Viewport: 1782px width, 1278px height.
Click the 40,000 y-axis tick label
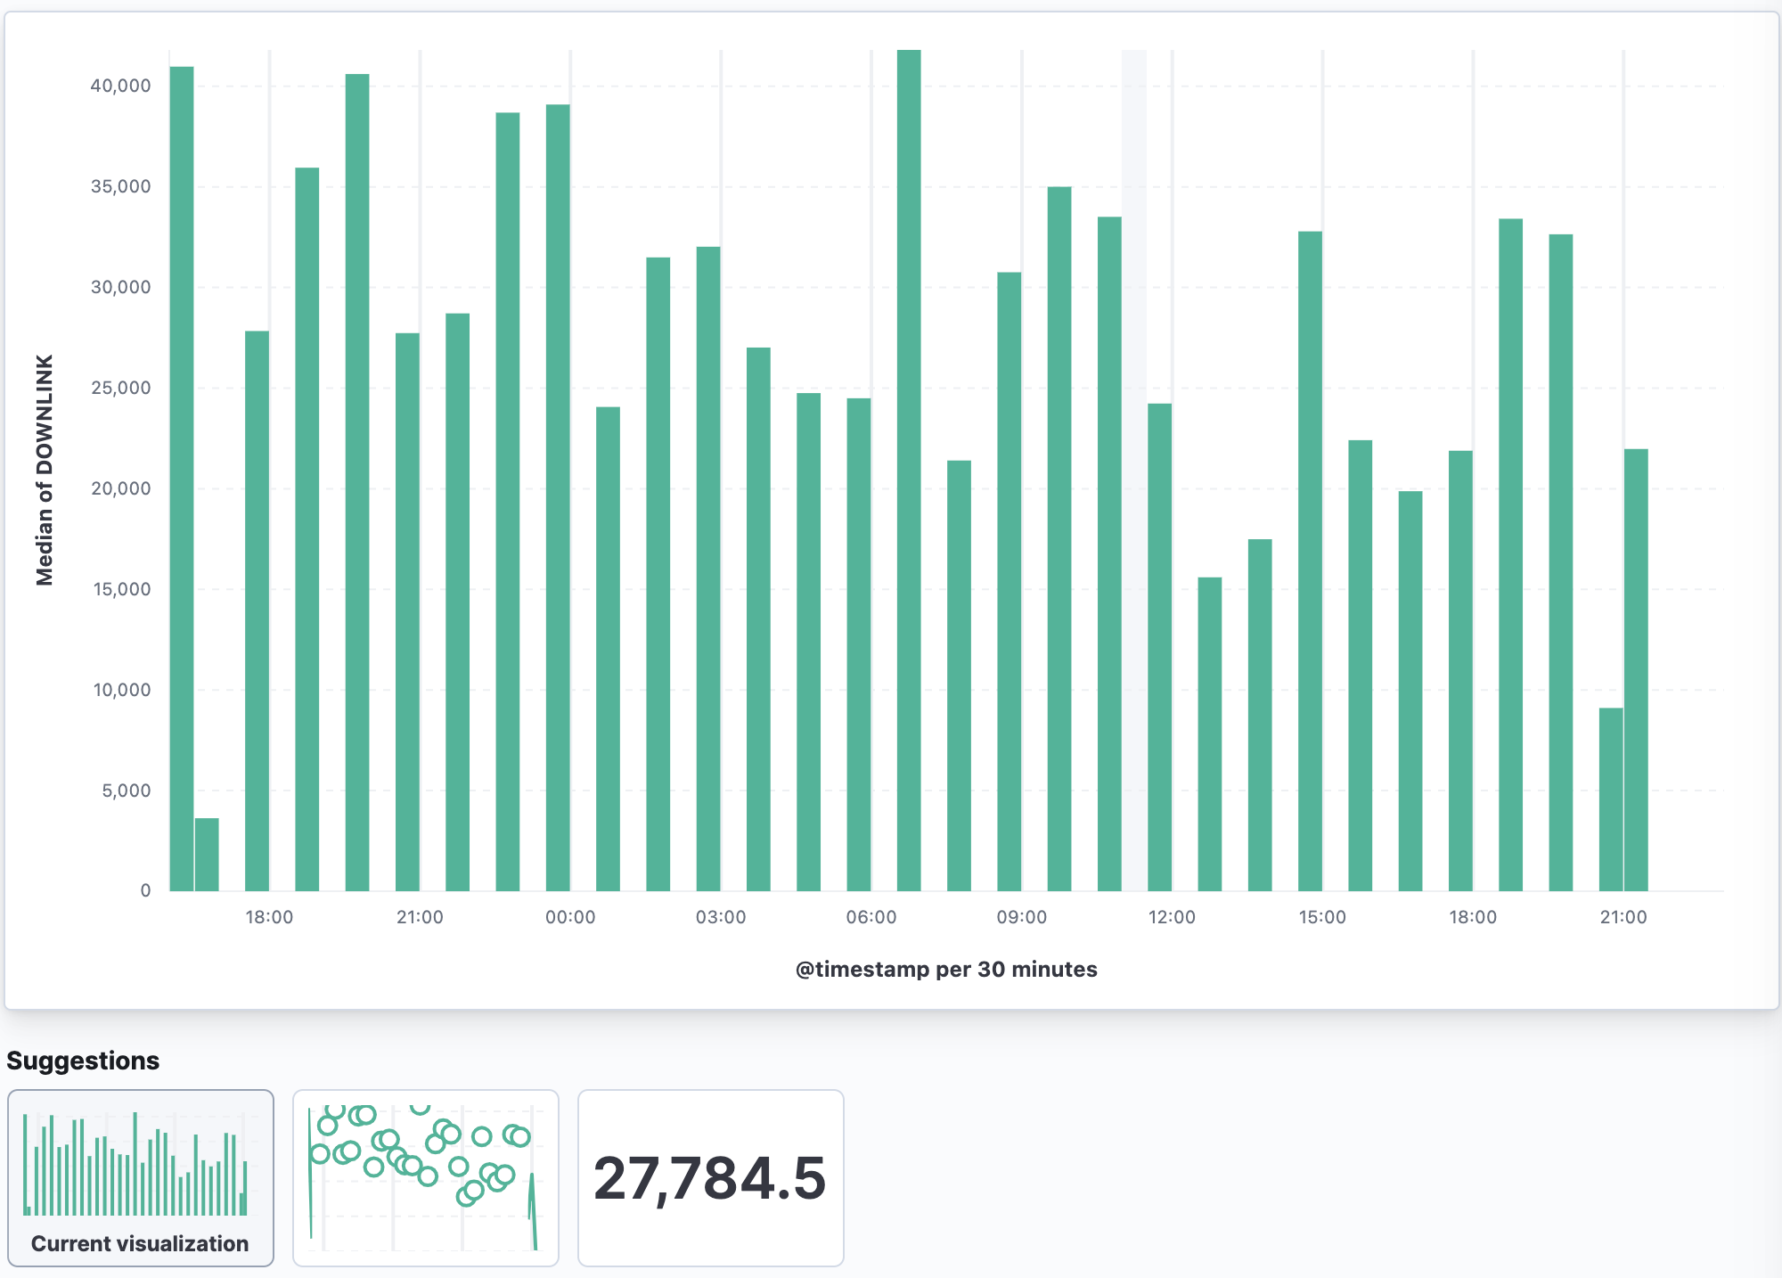pos(121,86)
